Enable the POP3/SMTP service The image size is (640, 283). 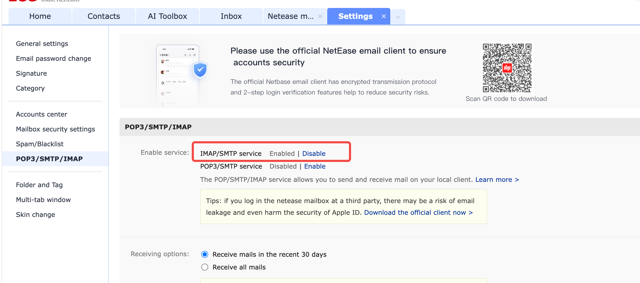click(x=315, y=166)
